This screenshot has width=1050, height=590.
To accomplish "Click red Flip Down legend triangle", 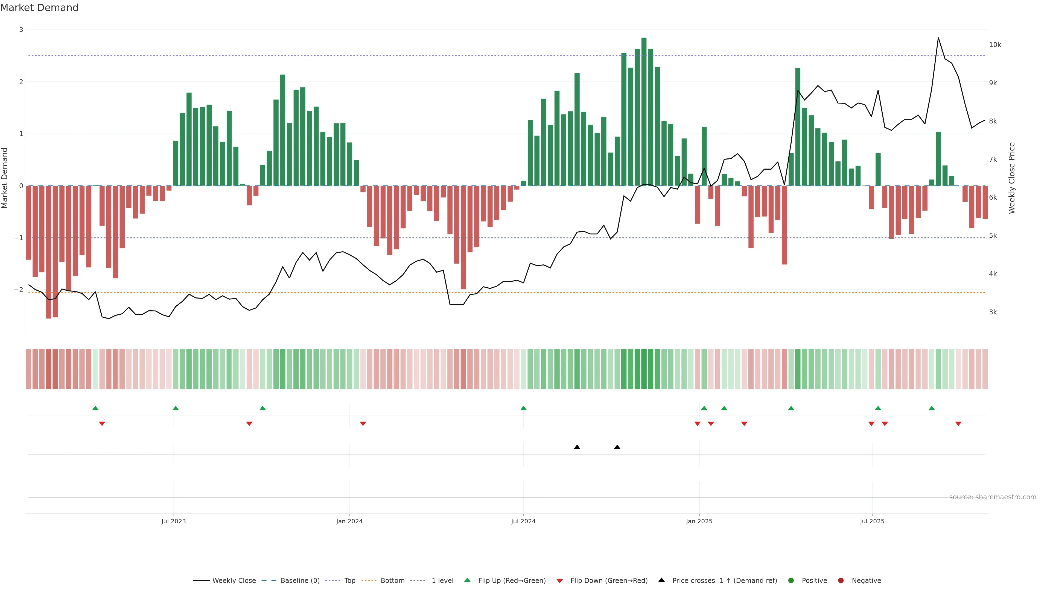I will (x=560, y=581).
